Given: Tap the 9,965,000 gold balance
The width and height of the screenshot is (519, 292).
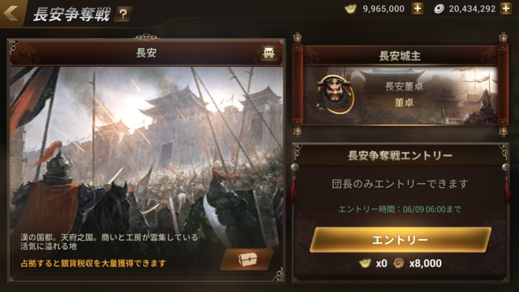Looking at the screenshot, I should [x=383, y=9].
